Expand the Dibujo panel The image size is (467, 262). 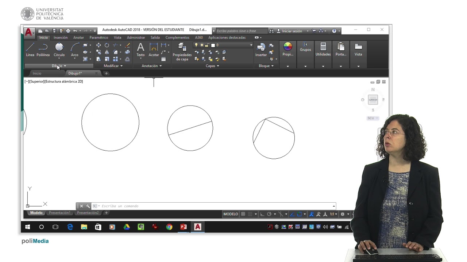tap(59, 66)
